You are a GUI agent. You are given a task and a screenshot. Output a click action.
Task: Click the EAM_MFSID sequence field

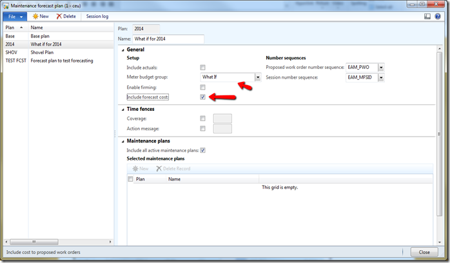[362, 77]
